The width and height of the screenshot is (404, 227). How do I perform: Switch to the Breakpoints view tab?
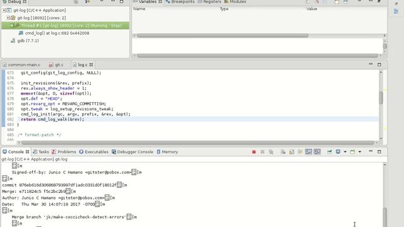[x=180, y=2]
